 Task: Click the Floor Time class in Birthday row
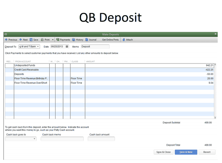click(x=76, y=78)
